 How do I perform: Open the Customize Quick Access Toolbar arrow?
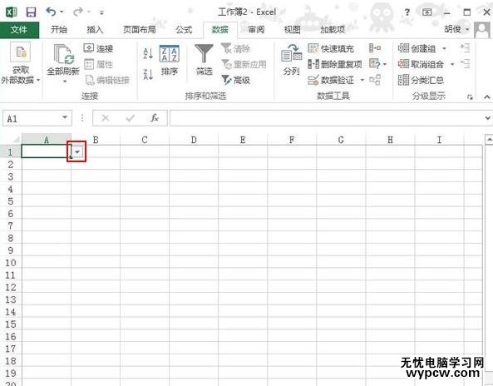click(101, 12)
